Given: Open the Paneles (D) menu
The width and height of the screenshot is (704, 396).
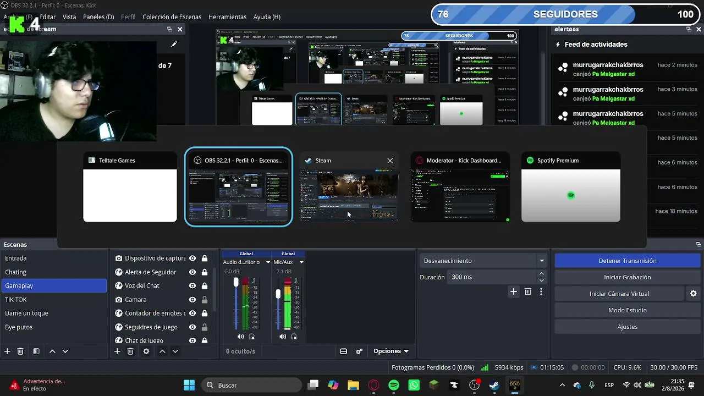Looking at the screenshot, I should pyautogui.click(x=98, y=17).
